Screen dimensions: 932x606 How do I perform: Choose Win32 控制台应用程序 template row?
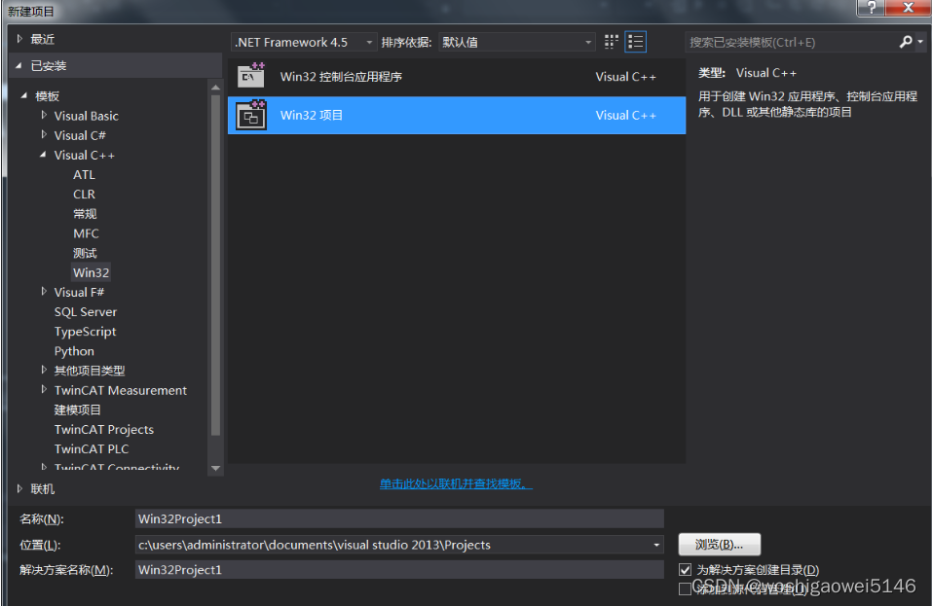tap(457, 77)
